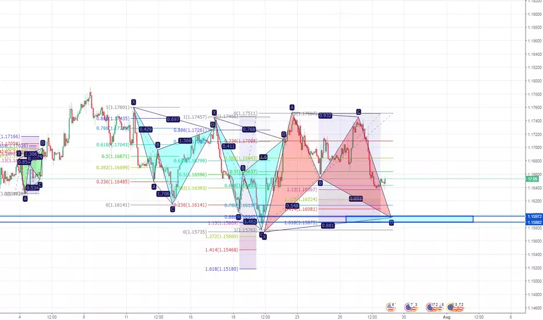
Task: Click the X point label beside 1(1.17457)
Action: (x=214, y=113)
